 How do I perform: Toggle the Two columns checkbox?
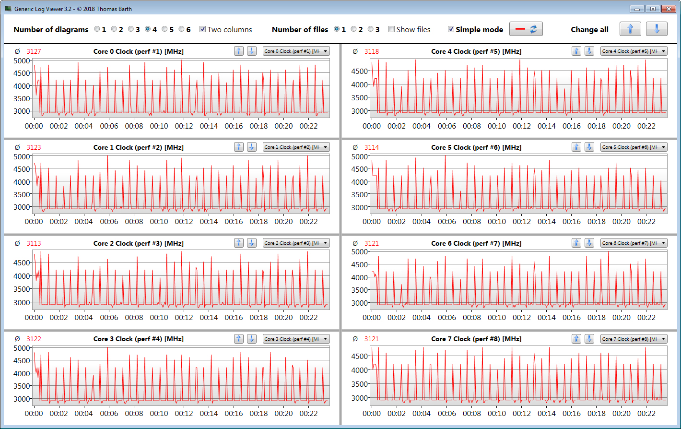pyautogui.click(x=202, y=29)
